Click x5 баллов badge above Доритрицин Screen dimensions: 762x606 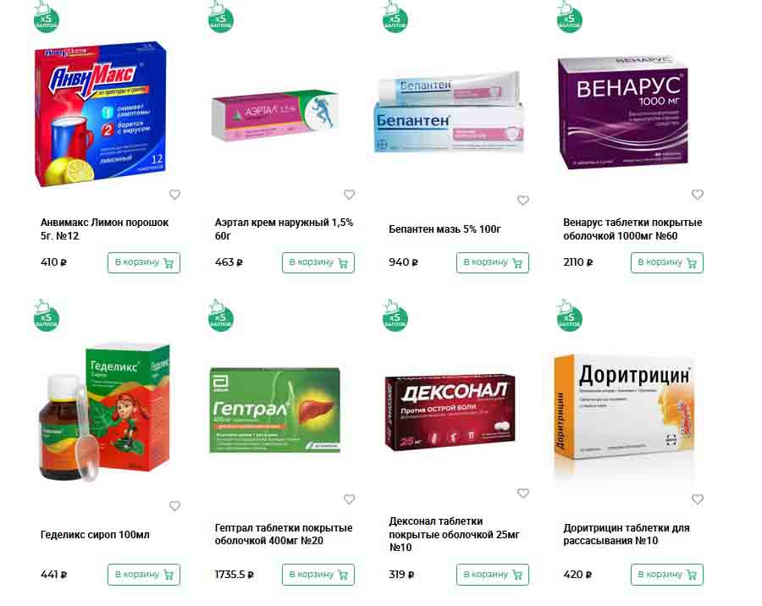pos(569,316)
